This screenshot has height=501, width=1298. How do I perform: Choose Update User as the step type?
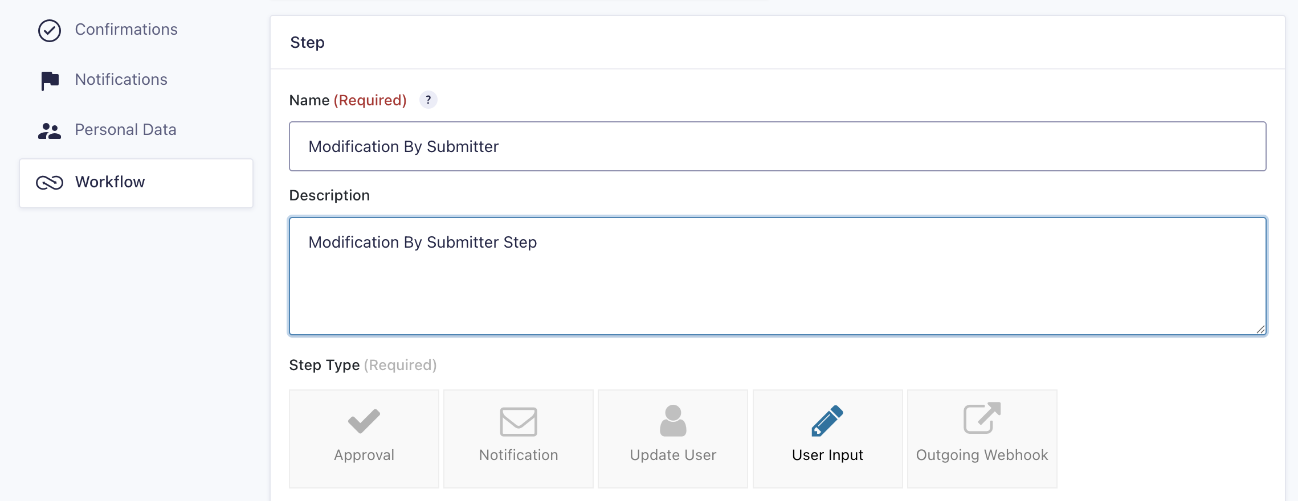pos(673,438)
